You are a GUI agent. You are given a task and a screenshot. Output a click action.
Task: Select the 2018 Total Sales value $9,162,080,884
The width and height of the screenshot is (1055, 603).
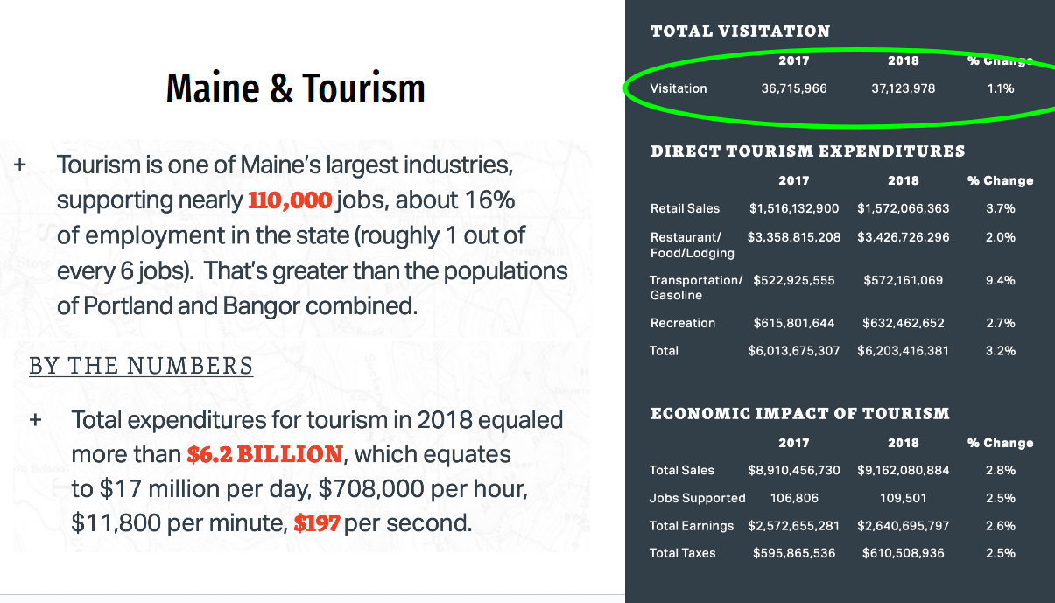(x=903, y=470)
